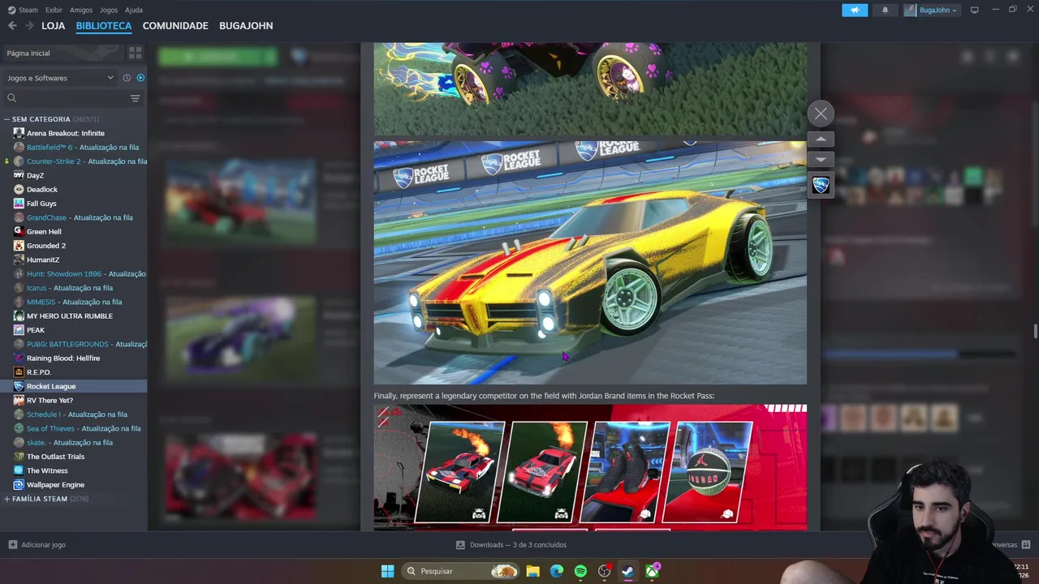The width and height of the screenshot is (1039, 584).
Task: Select MIMESIS in library list
Action: 73,302
